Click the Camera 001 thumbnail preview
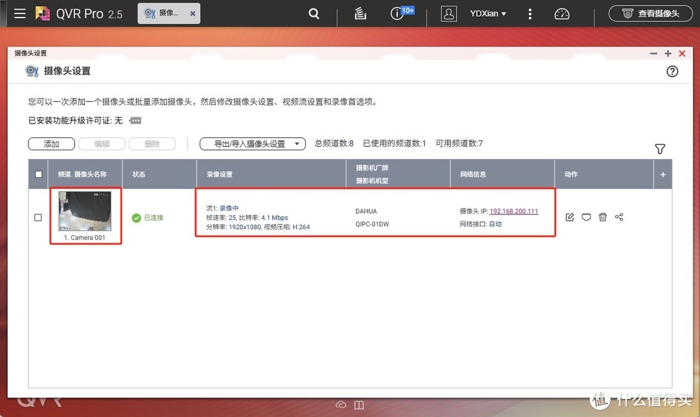 tap(86, 211)
